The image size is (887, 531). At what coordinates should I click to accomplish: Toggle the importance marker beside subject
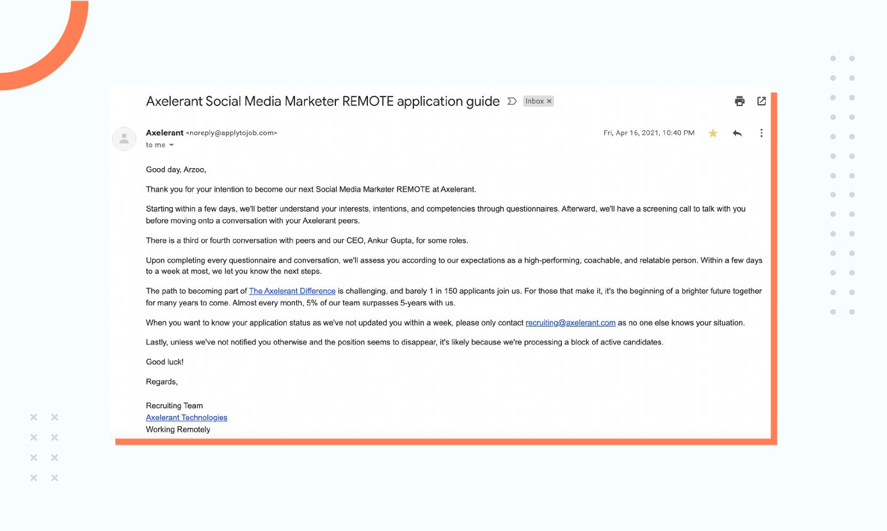tap(512, 101)
